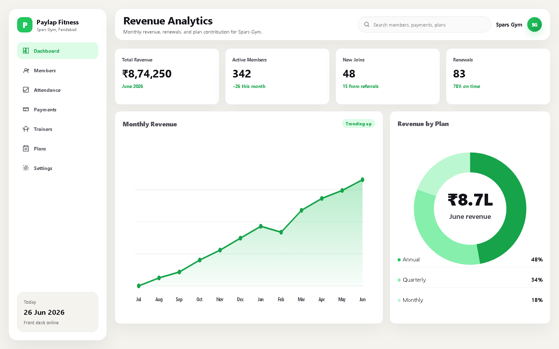Click the 78% on time text

pos(466,86)
